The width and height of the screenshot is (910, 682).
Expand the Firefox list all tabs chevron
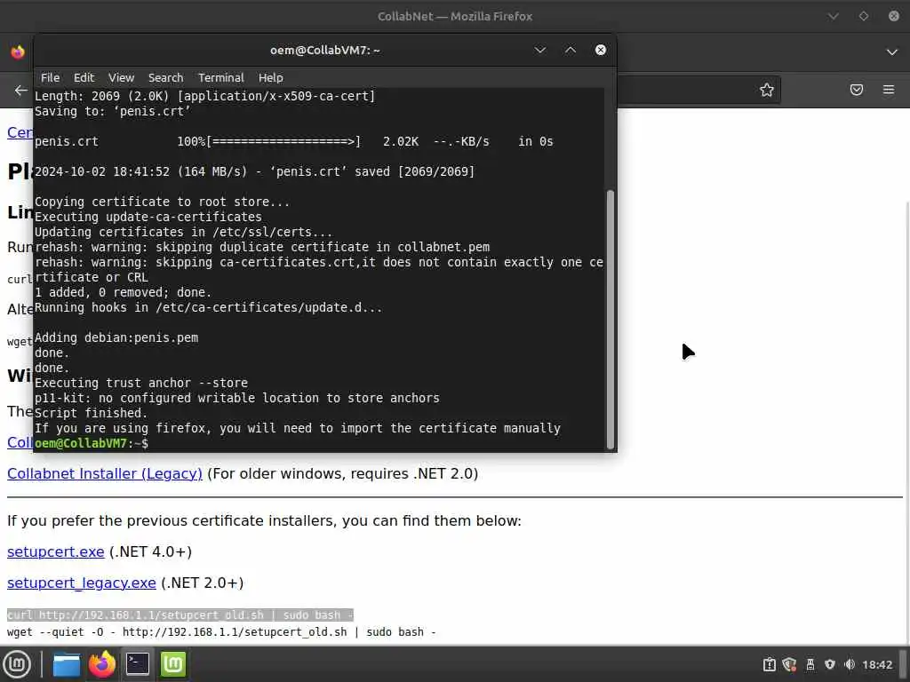[892, 52]
